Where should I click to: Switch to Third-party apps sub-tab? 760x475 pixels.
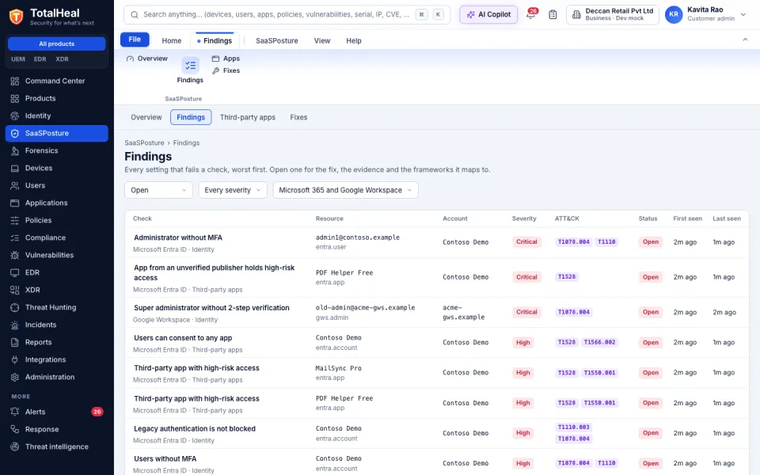[x=248, y=117]
